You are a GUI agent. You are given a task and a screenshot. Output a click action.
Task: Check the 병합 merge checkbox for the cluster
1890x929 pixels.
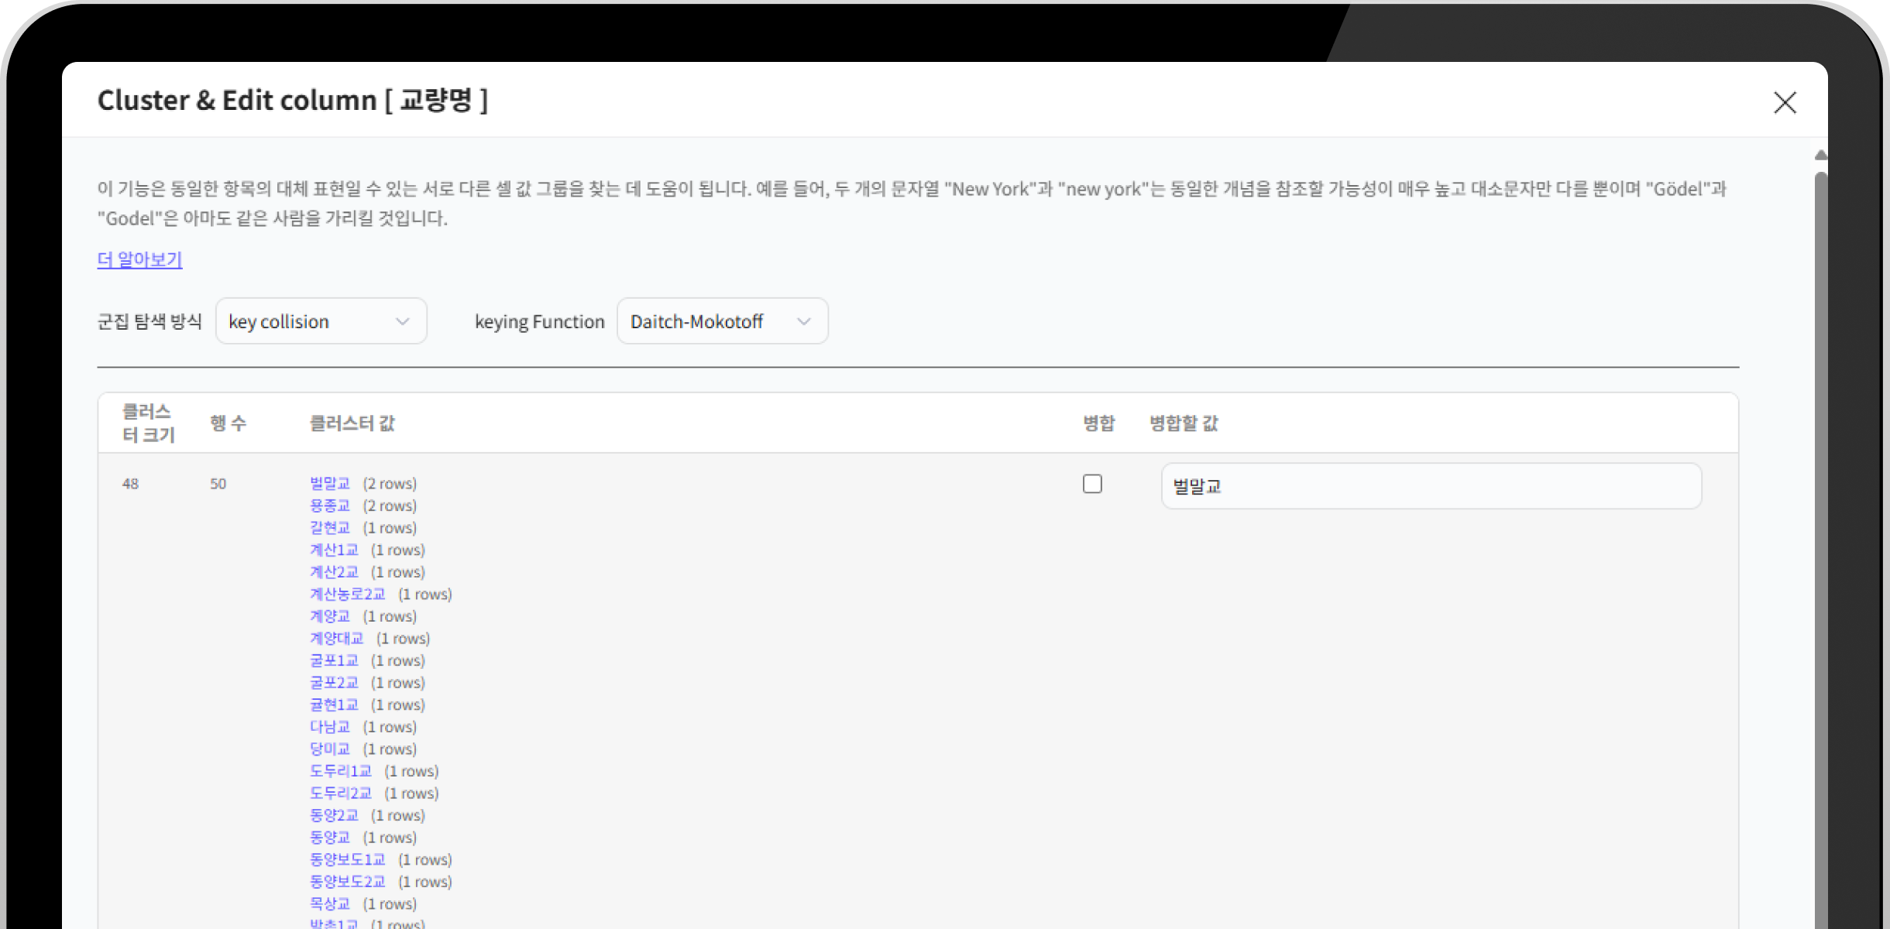pyautogui.click(x=1092, y=484)
